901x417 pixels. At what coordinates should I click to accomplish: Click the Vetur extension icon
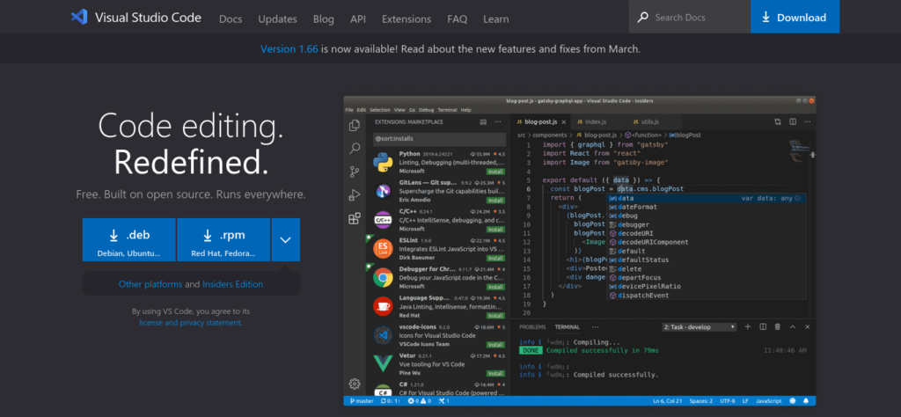click(x=383, y=362)
